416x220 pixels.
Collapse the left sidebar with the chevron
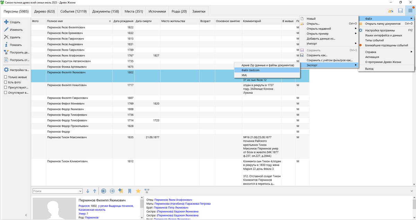click(x=26, y=215)
